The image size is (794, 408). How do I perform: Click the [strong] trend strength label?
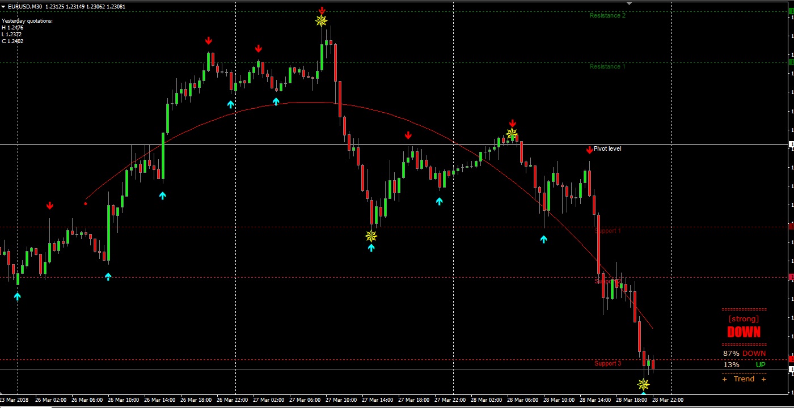(x=744, y=319)
